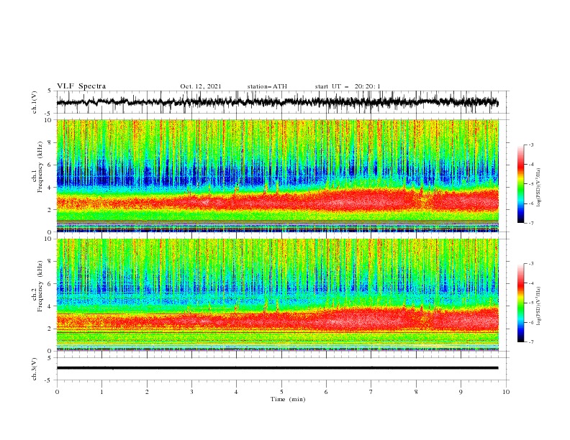Click the log(PSD) label of ch.1 colorbar

pyautogui.click(x=539, y=188)
